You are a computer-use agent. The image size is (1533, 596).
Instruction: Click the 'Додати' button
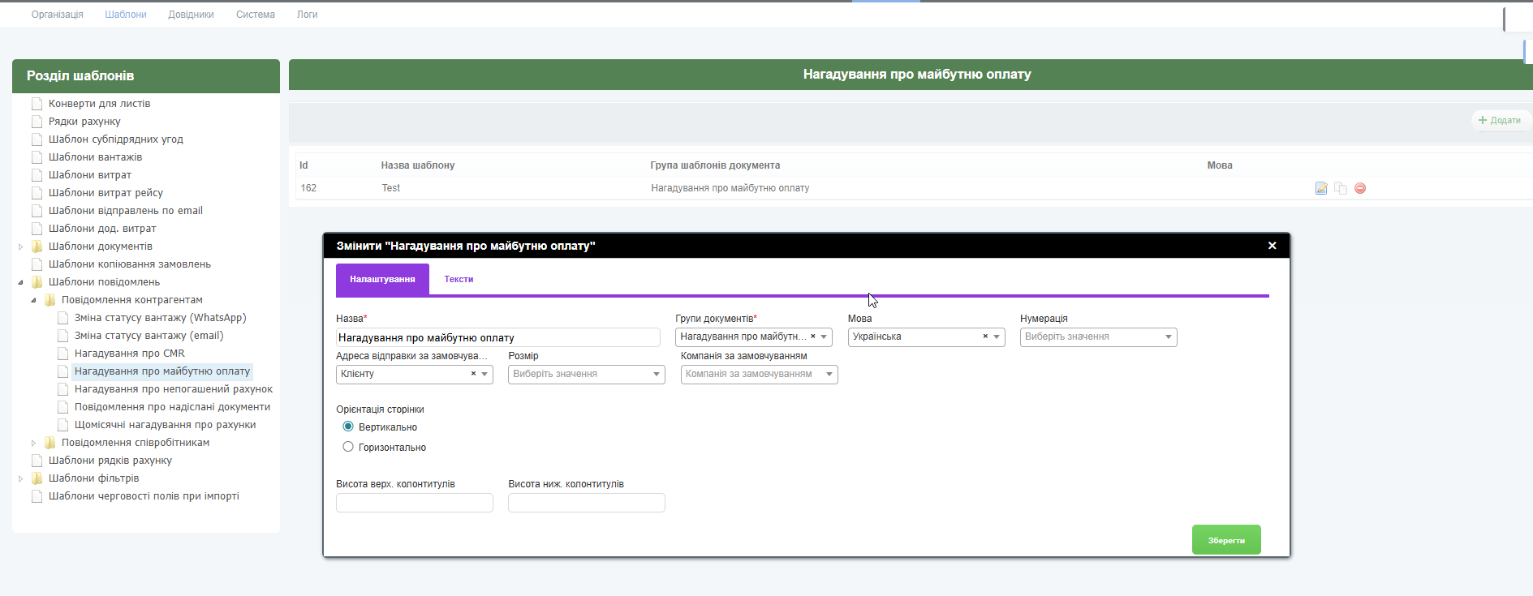(1500, 120)
